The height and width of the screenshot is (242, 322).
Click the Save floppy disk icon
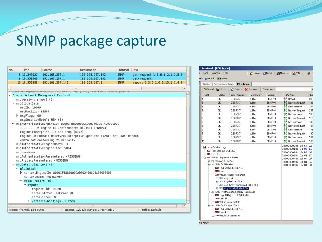tap(218, 89)
